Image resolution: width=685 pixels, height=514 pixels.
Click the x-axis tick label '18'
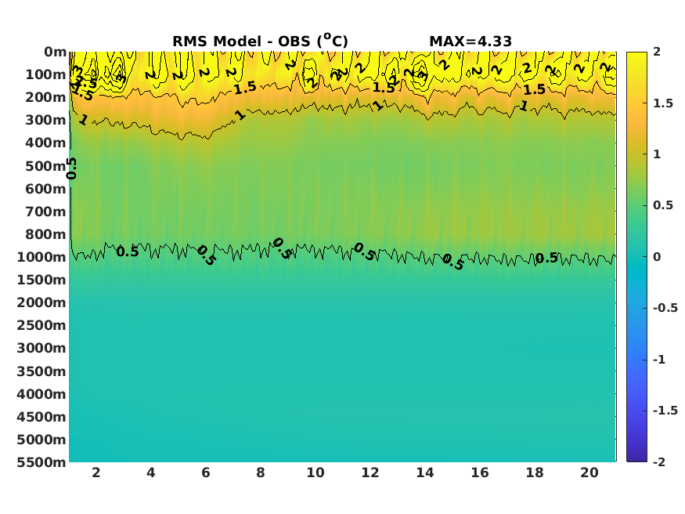point(534,472)
